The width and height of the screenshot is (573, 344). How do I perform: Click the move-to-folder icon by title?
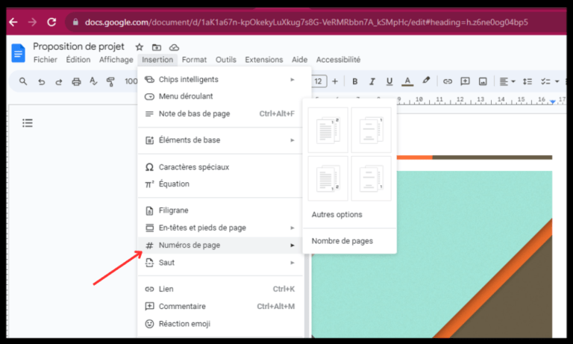coord(157,47)
